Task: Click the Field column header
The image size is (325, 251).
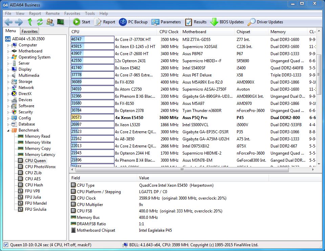Action: (x=103, y=178)
